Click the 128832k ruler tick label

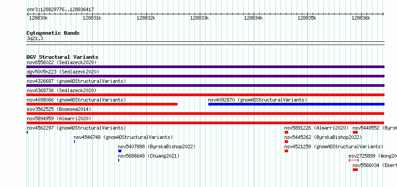click(x=145, y=18)
